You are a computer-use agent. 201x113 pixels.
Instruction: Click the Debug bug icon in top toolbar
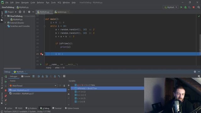click(x=186, y=7)
